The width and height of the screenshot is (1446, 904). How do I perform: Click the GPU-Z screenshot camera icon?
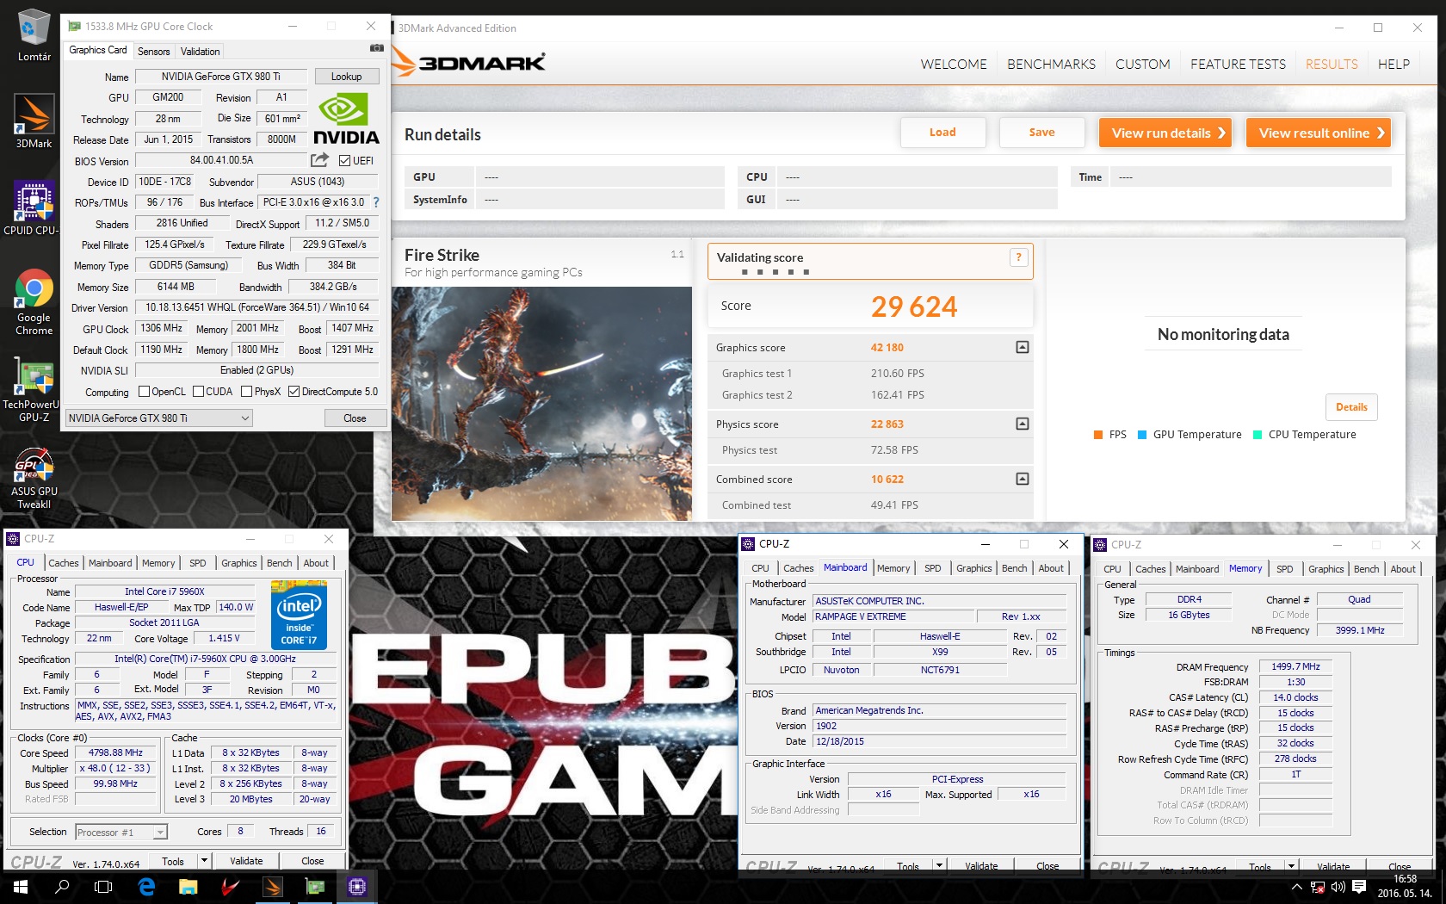tap(376, 48)
